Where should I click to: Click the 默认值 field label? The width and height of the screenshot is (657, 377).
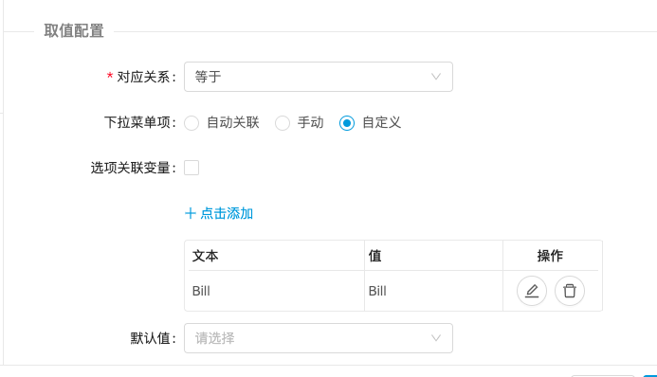click(x=154, y=338)
